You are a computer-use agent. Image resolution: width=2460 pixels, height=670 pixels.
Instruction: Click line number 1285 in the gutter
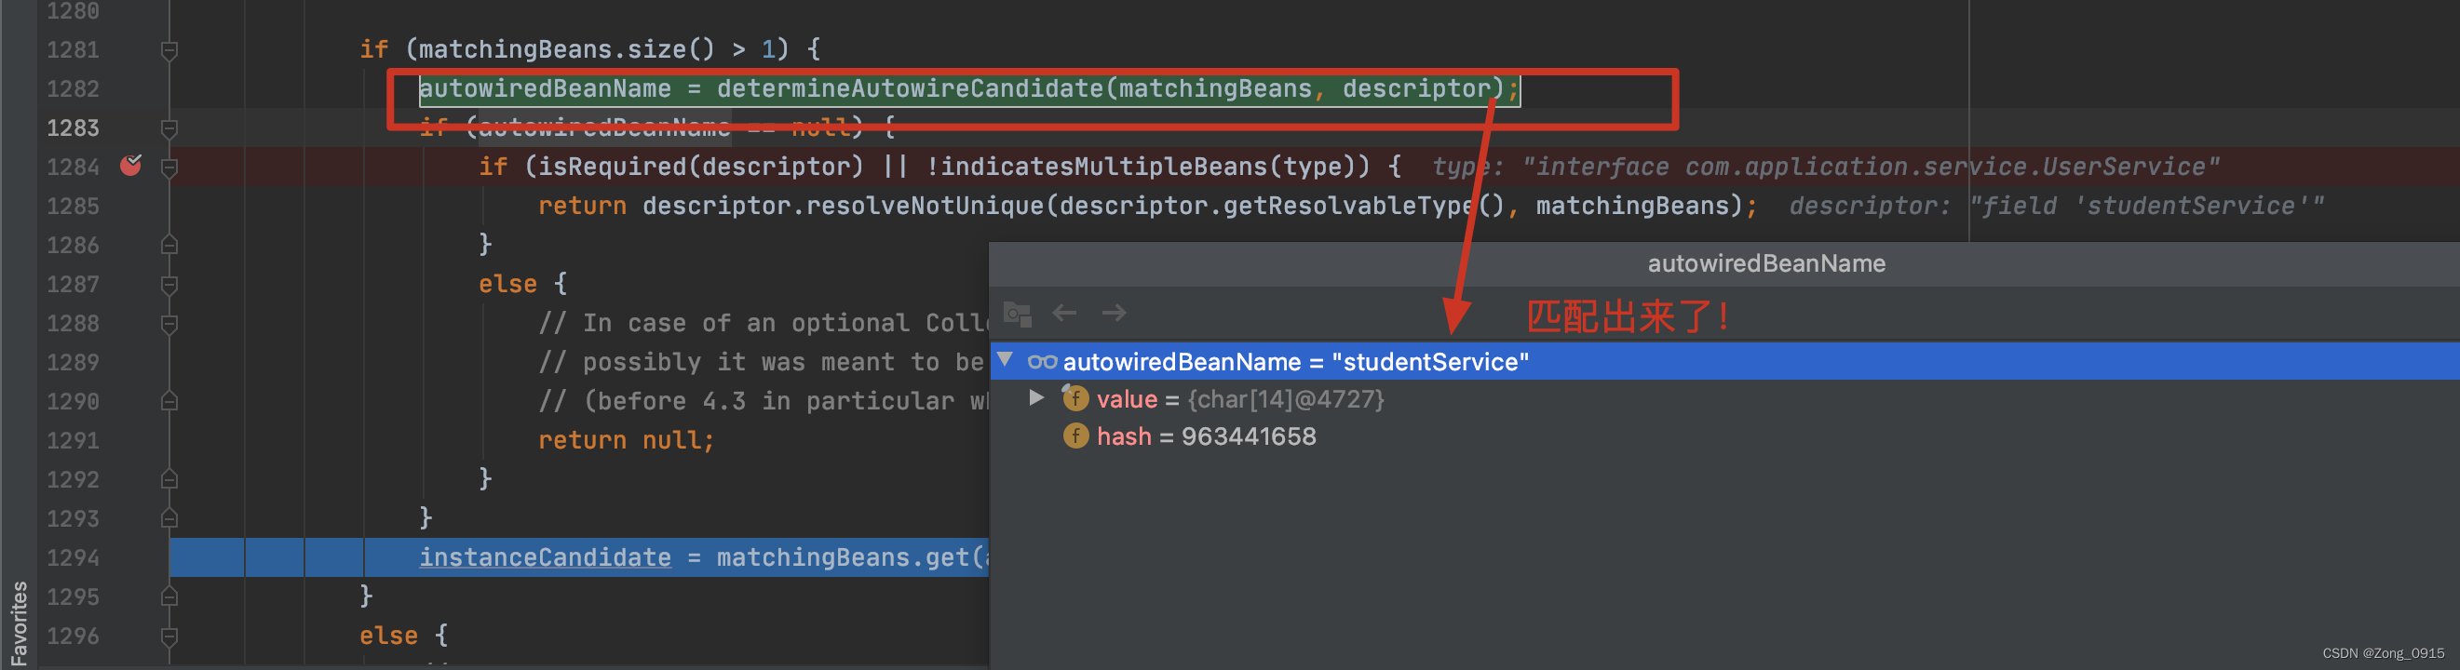pyautogui.click(x=73, y=207)
